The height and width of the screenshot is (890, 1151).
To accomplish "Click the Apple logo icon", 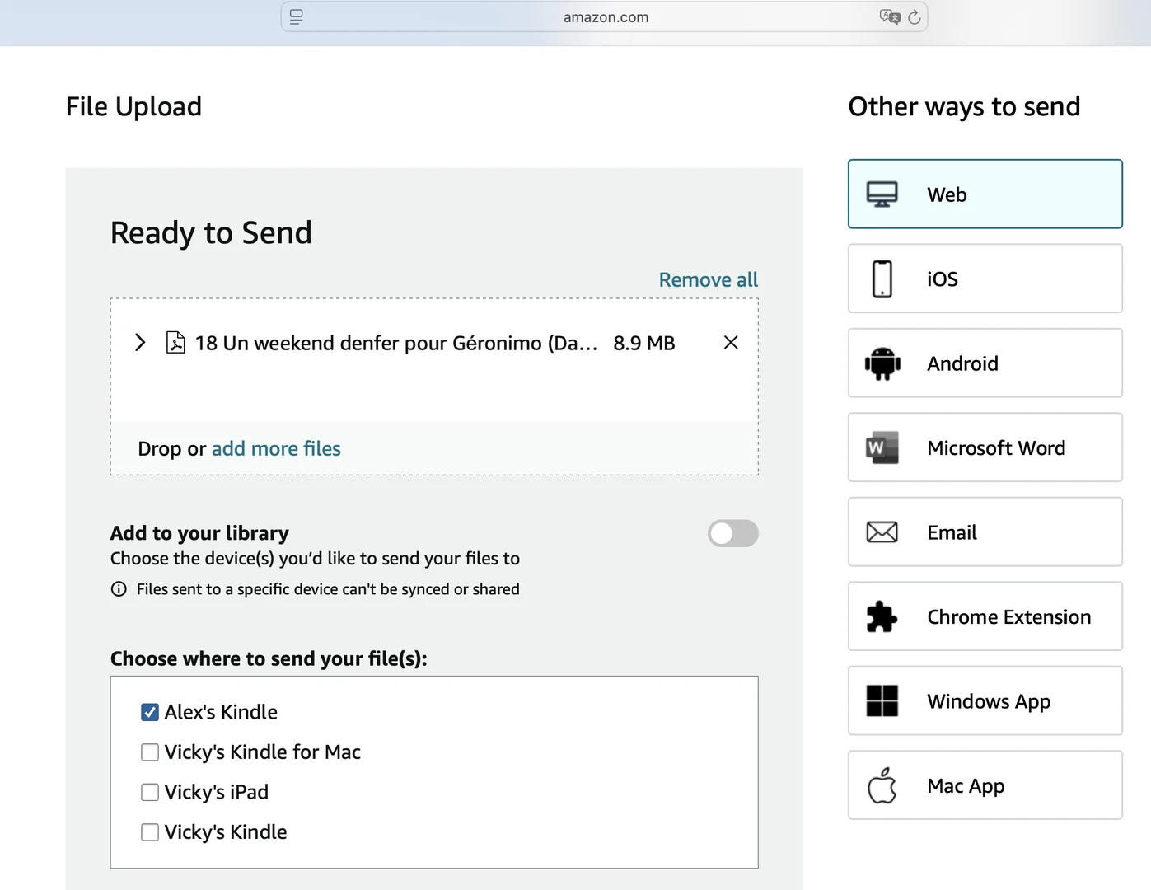I will [x=882, y=785].
